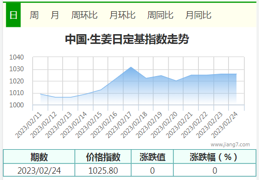This screenshot has height=180, width=259.
Task: Click y-axis label 1020
Action: coord(17,81)
